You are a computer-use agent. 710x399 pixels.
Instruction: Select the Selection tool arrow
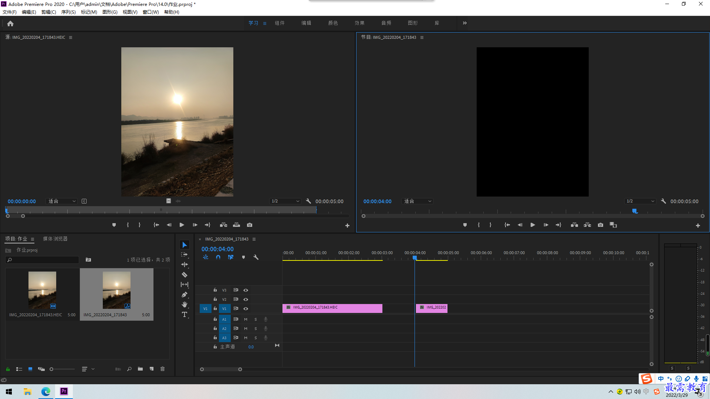coord(185,245)
